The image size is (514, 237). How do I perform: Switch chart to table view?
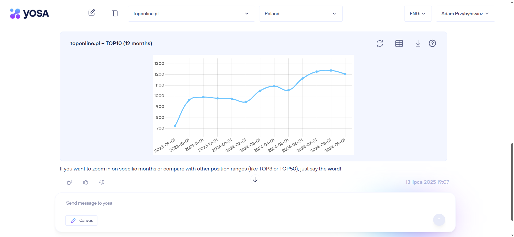[399, 44]
